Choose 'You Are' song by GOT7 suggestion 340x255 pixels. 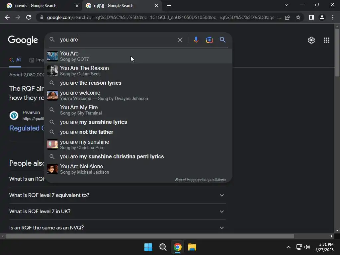coord(138,56)
